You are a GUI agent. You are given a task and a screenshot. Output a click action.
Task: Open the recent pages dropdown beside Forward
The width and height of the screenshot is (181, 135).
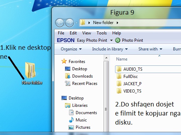[x=76, y=23]
